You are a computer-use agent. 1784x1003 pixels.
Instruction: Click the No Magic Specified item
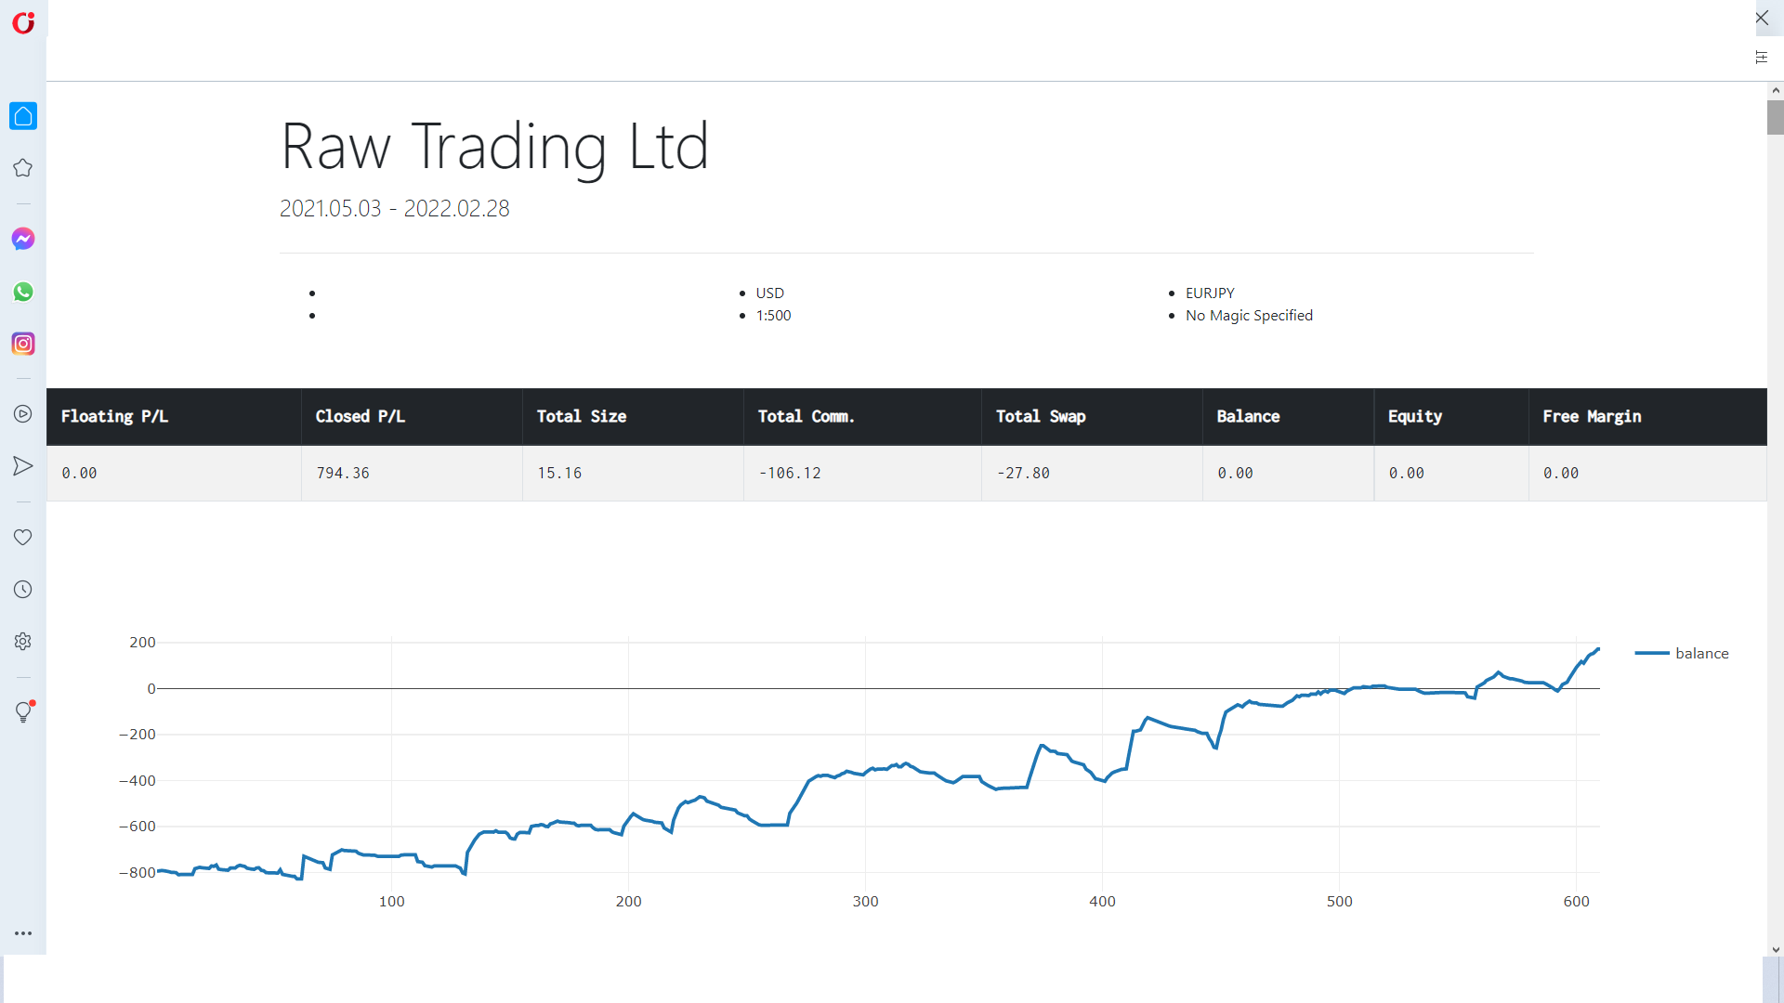(1249, 315)
